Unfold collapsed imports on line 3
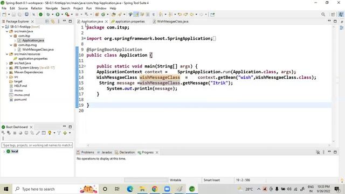The image size is (345, 194). tap(85, 38)
